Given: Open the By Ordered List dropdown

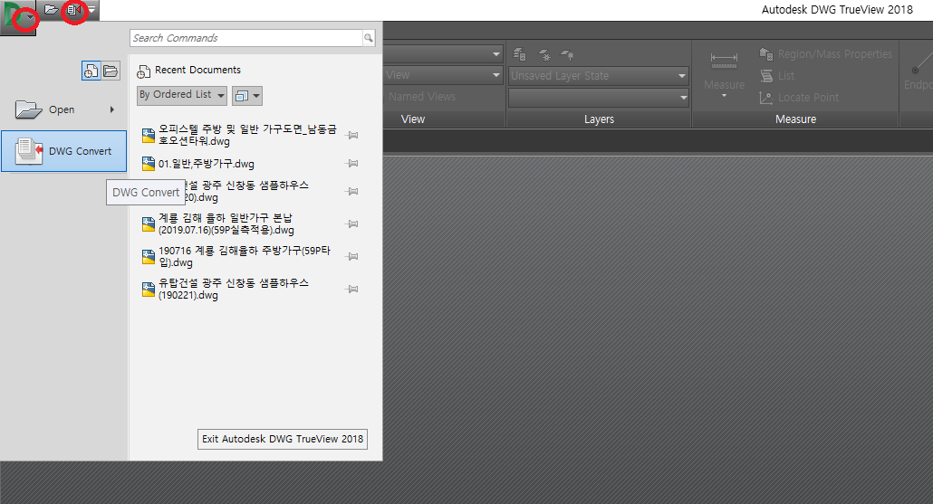Looking at the screenshot, I should coord(181,95).
